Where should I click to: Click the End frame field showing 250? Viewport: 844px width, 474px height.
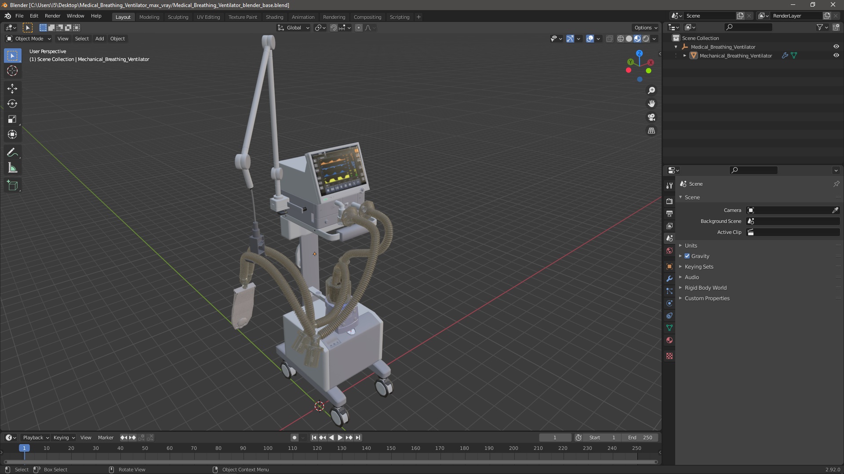coord(640,438)
